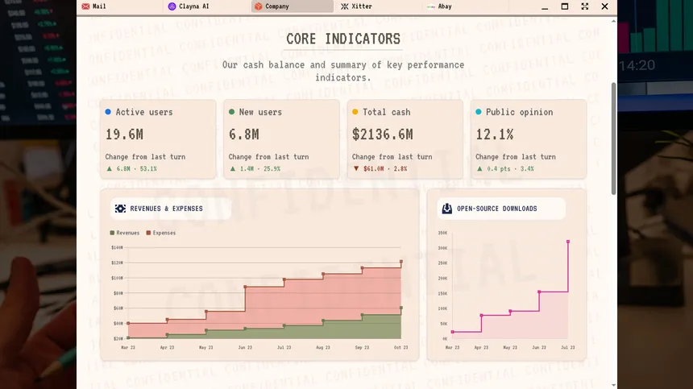
Task: Open the Mail tab
Action: 120,6
